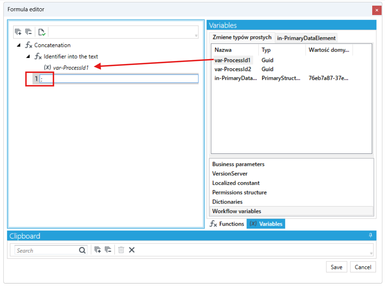Open Localized constant category

point(291,183)
